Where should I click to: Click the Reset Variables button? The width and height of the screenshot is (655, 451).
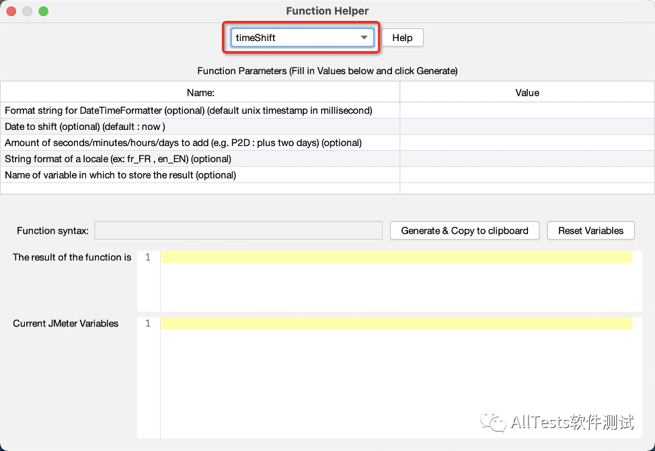(590, 231)
